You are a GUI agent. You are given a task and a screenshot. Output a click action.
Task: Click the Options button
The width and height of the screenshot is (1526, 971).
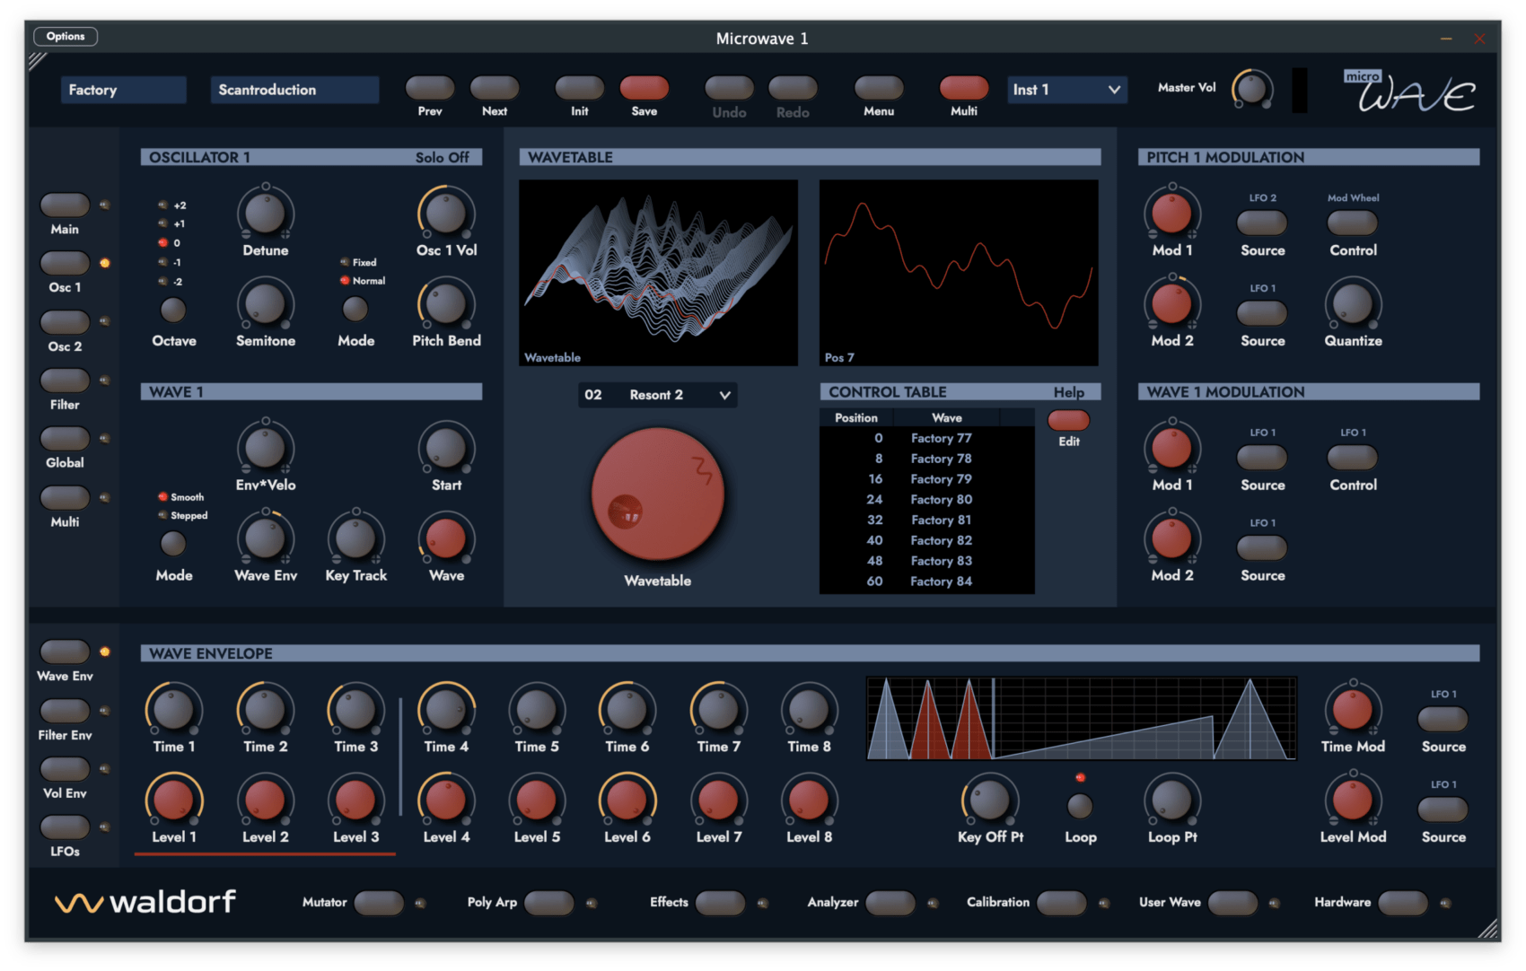tap(66, 37)
